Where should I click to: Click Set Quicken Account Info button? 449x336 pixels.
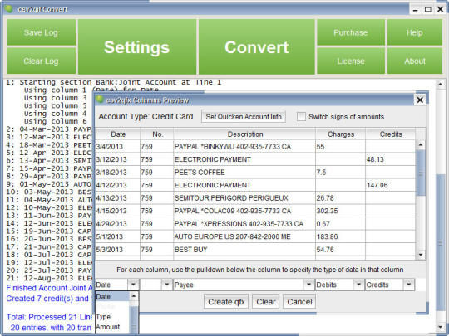tap(244, 117)
